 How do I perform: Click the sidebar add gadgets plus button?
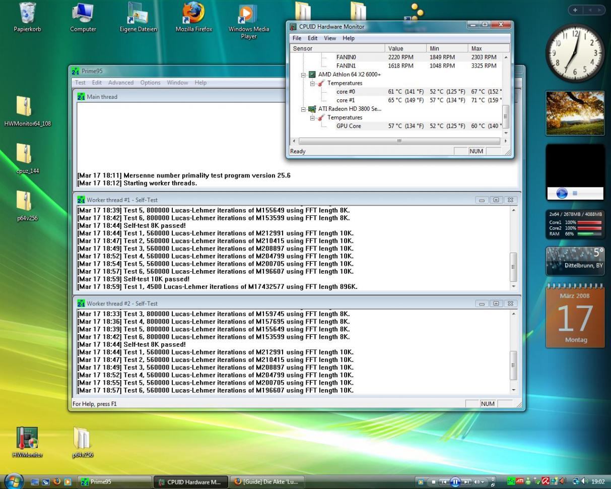point(576,10)
